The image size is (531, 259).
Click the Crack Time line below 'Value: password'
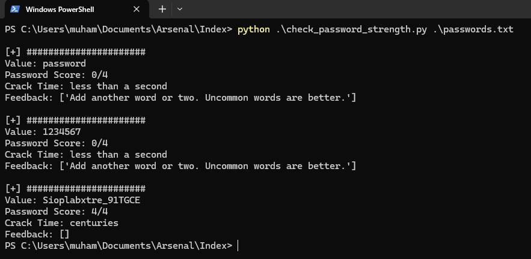pyautogui.click(x=85, y=86)
